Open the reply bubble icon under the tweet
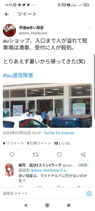This screenshot has height=211, width=95. click(12, 154)
